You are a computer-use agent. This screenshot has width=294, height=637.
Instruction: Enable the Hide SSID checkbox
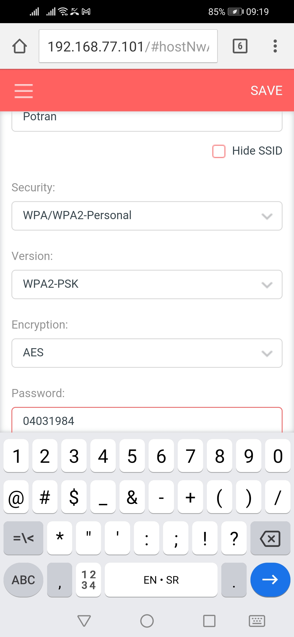[219, 151]
